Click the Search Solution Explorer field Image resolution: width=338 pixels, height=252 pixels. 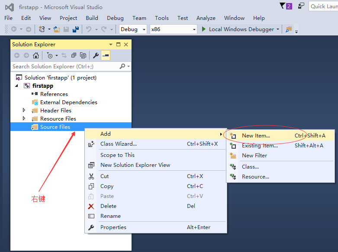[x=65, y=67]
